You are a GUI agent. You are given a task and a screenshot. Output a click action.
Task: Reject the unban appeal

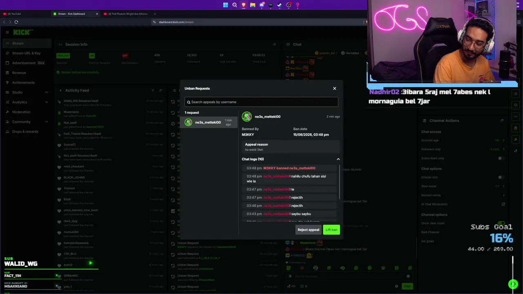tap(308, 230)
